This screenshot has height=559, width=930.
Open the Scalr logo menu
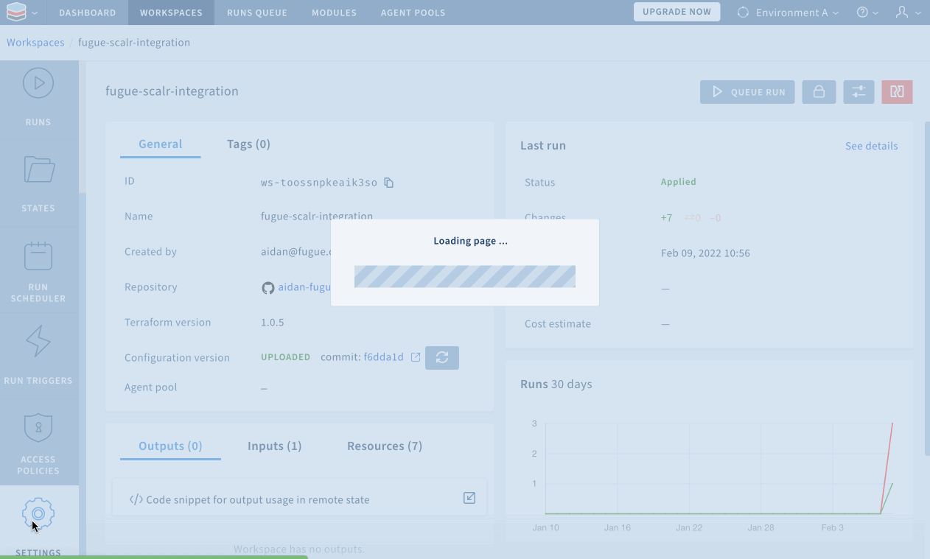pos(21,13)
